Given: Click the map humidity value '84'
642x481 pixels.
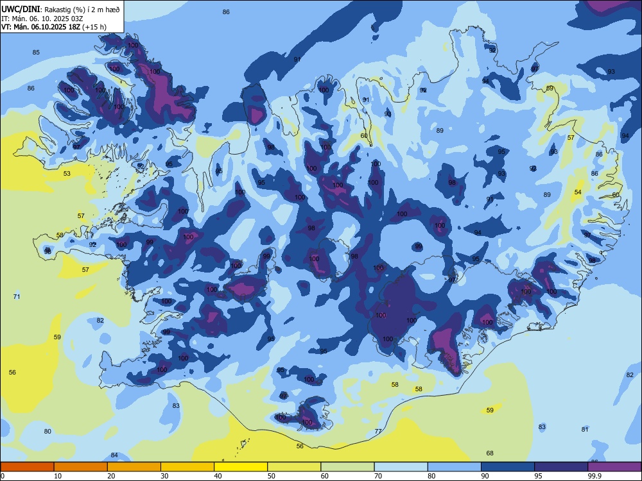Looking at the screenshot, I should (114, 455).
